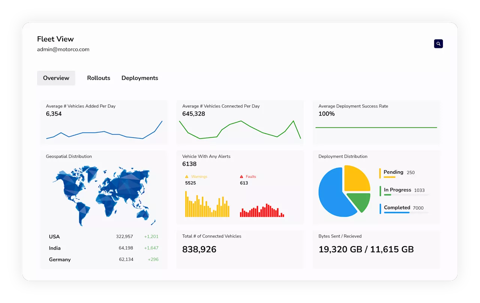
Task: Click the Total # of Connected Vehicles heading
Action: (x=211, y=236)
